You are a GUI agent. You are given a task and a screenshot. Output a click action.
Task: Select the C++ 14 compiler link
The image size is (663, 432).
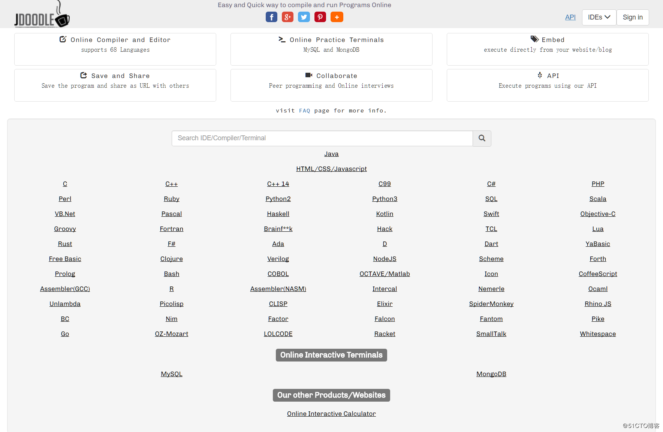[x=278, y=184]
